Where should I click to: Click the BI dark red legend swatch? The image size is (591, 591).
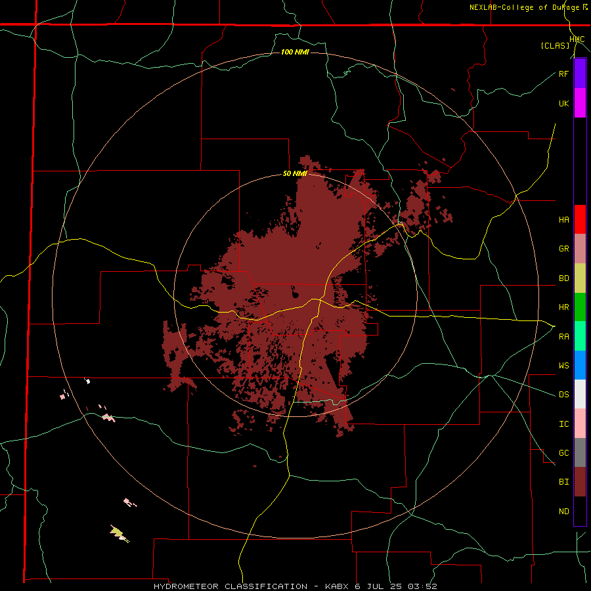[580, 482]
